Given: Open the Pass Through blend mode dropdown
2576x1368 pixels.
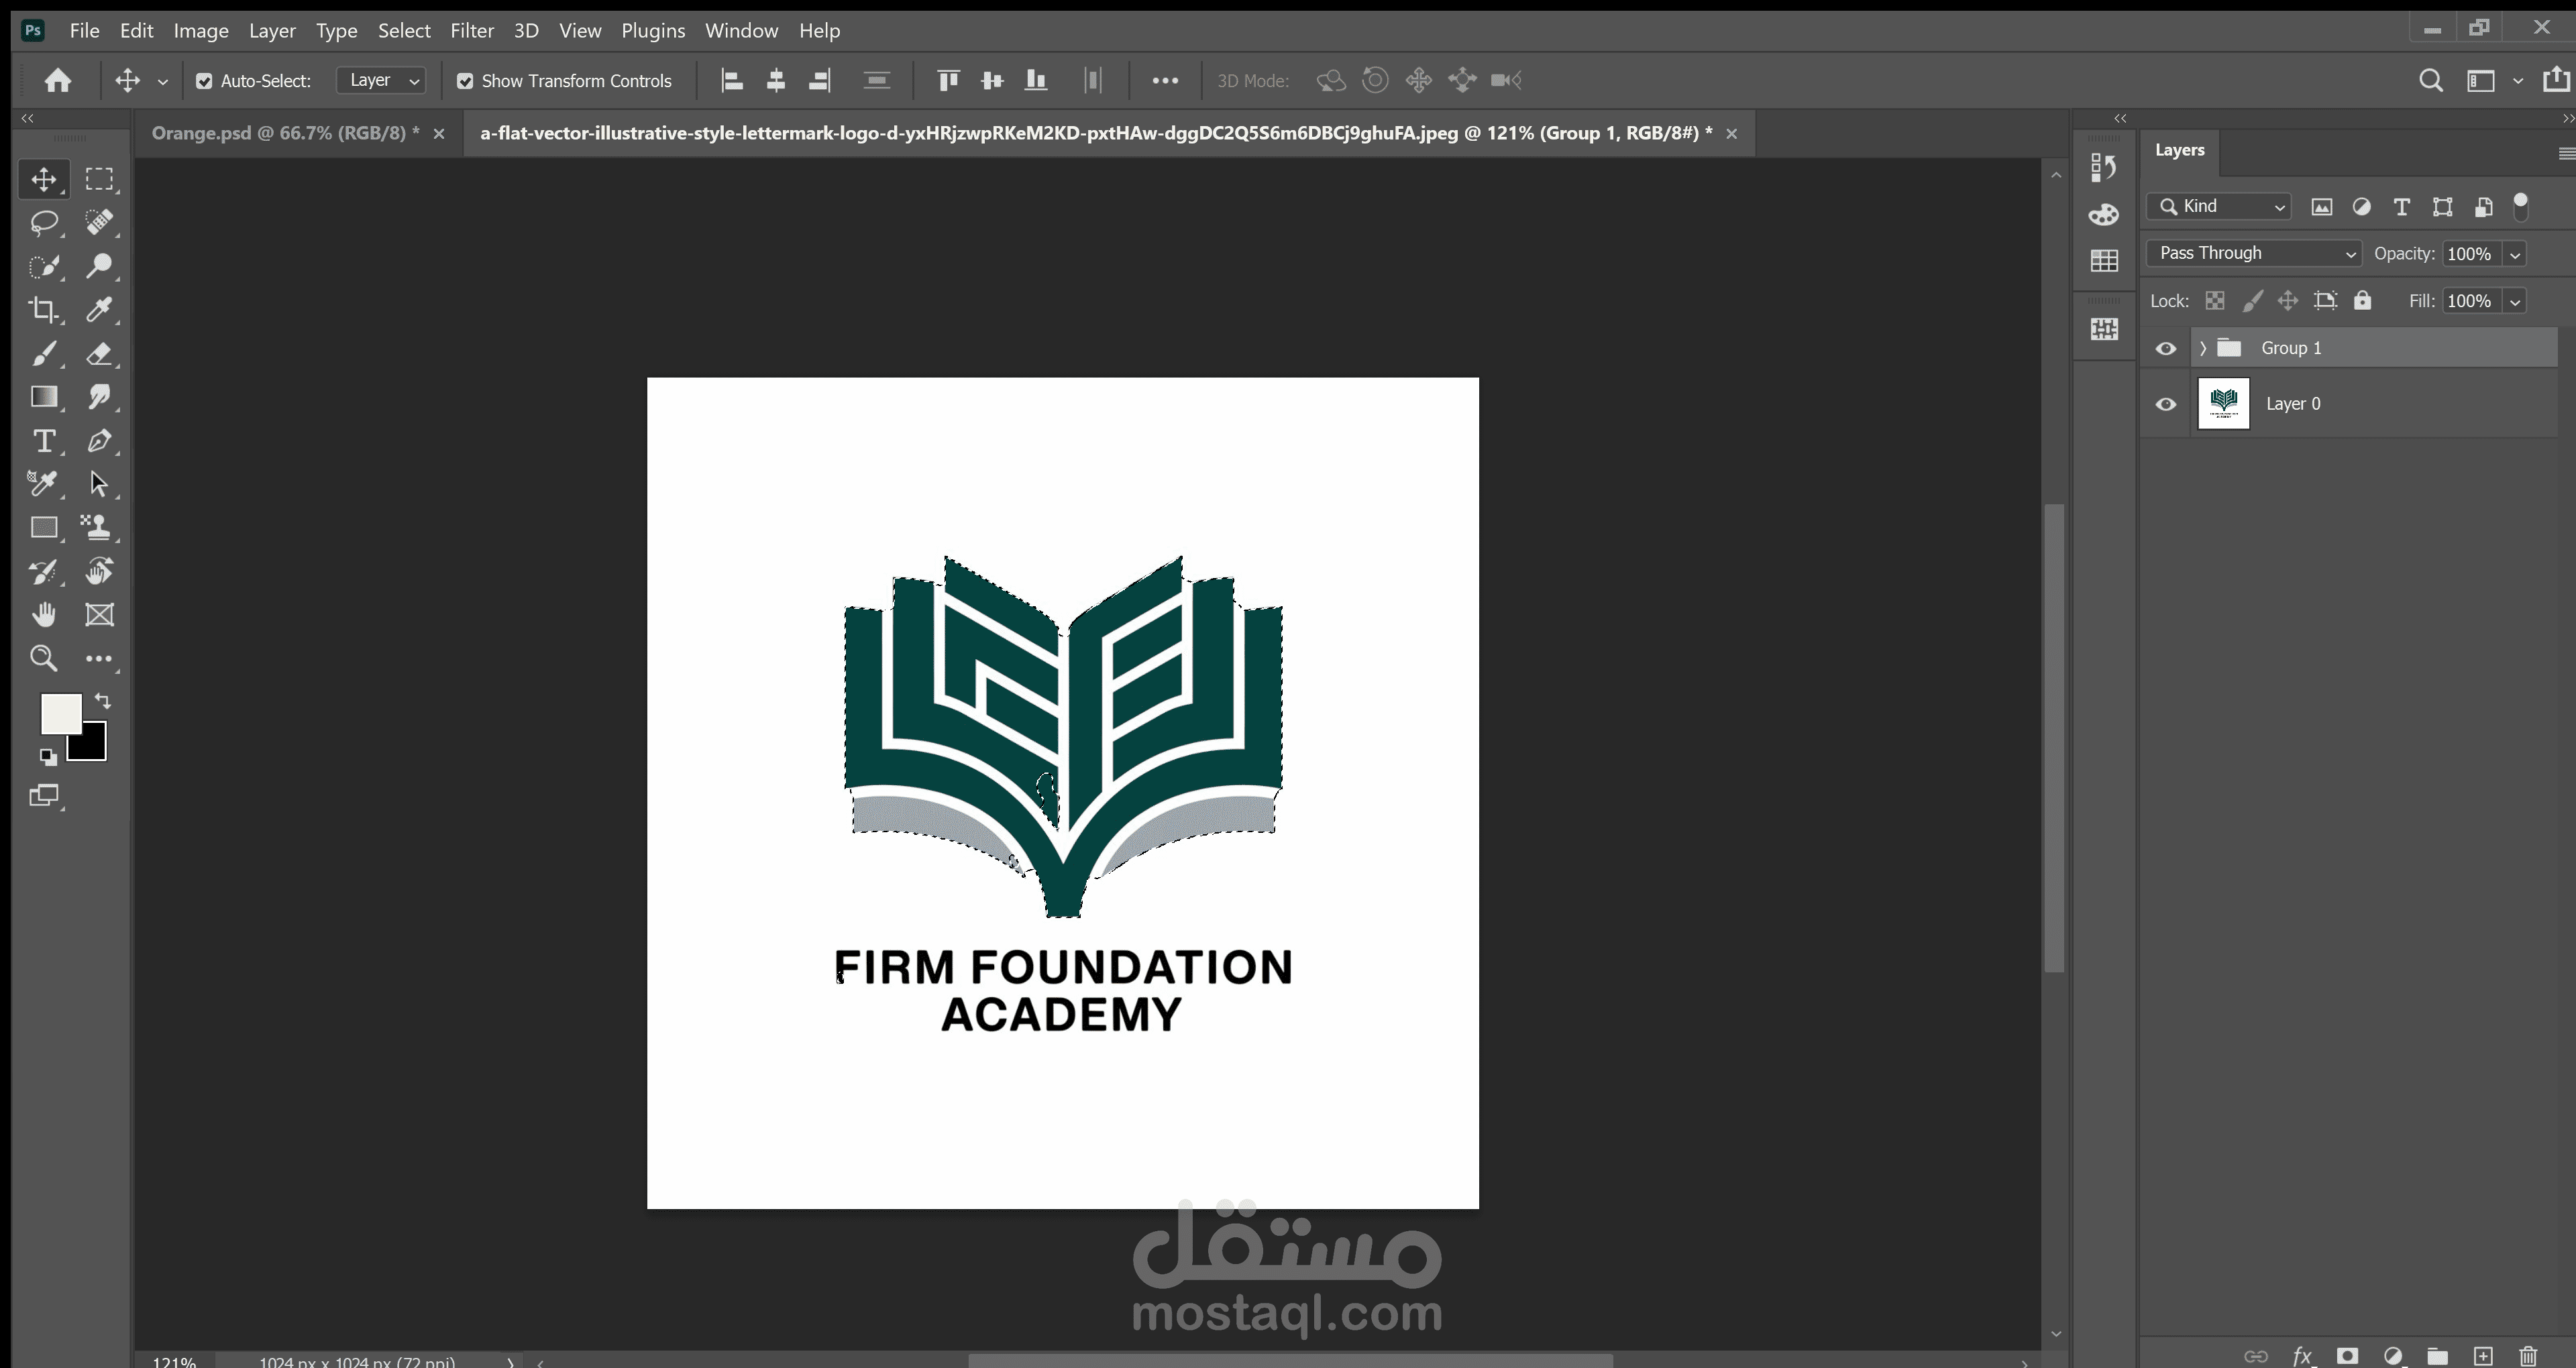Looking at the screenshot, I should [x=2254, y=253].
